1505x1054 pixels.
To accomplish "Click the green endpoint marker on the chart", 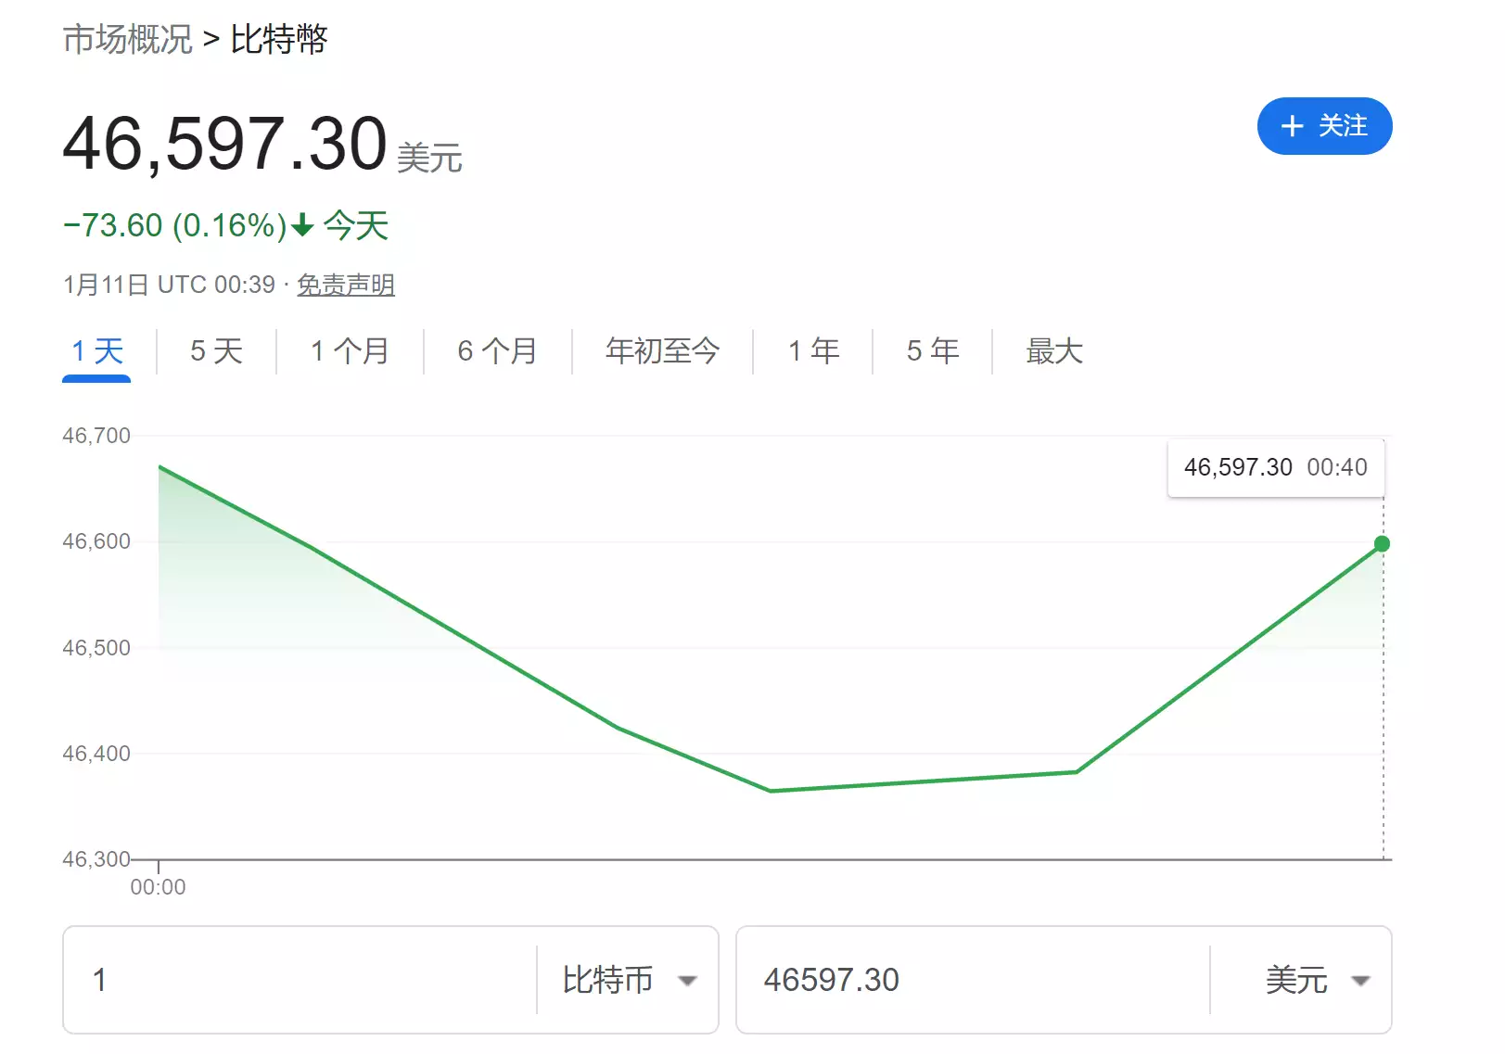I will (1382, 544).
